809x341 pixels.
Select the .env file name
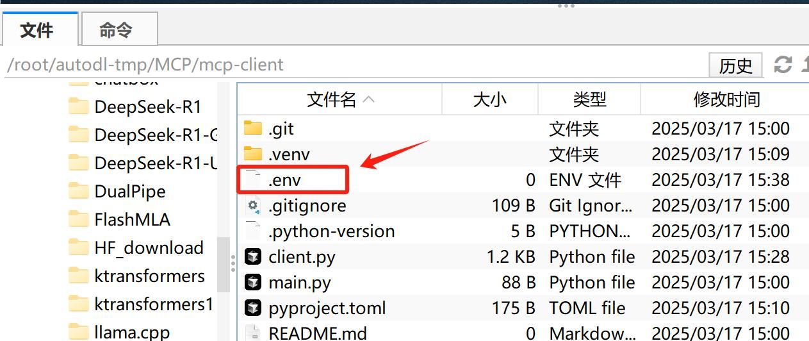(284, 180)
